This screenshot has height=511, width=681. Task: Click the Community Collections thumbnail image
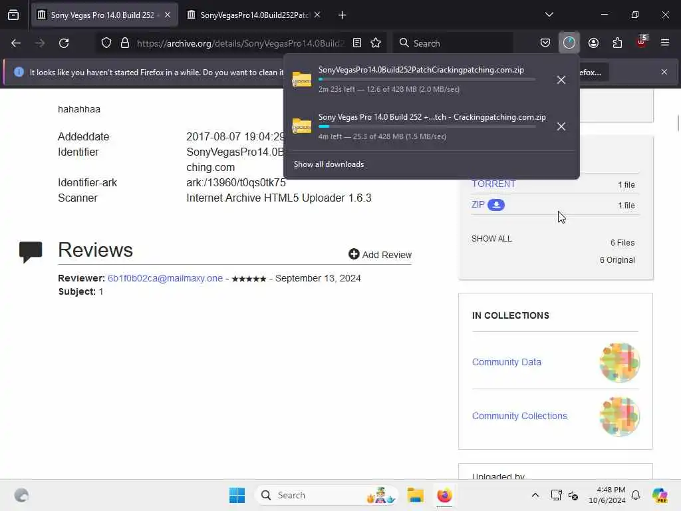pos(620,417)
